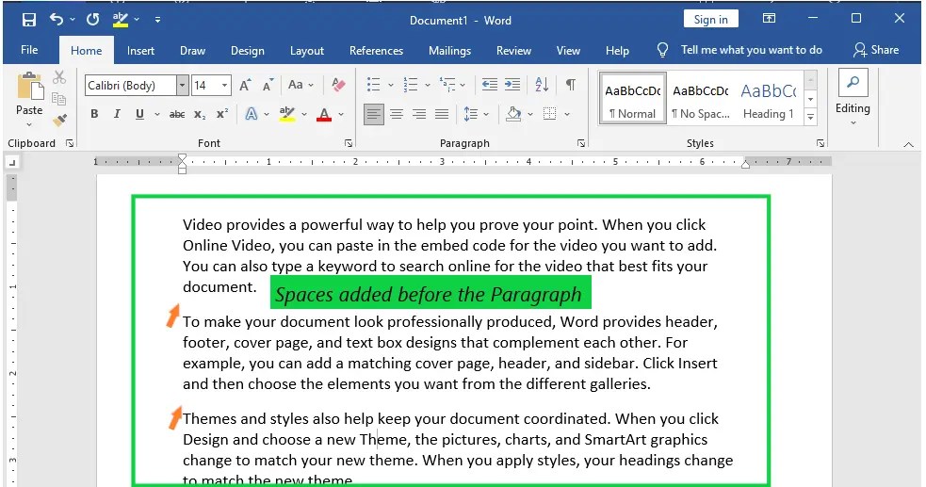Select the Format Painter brush

[x=59, y=121]
